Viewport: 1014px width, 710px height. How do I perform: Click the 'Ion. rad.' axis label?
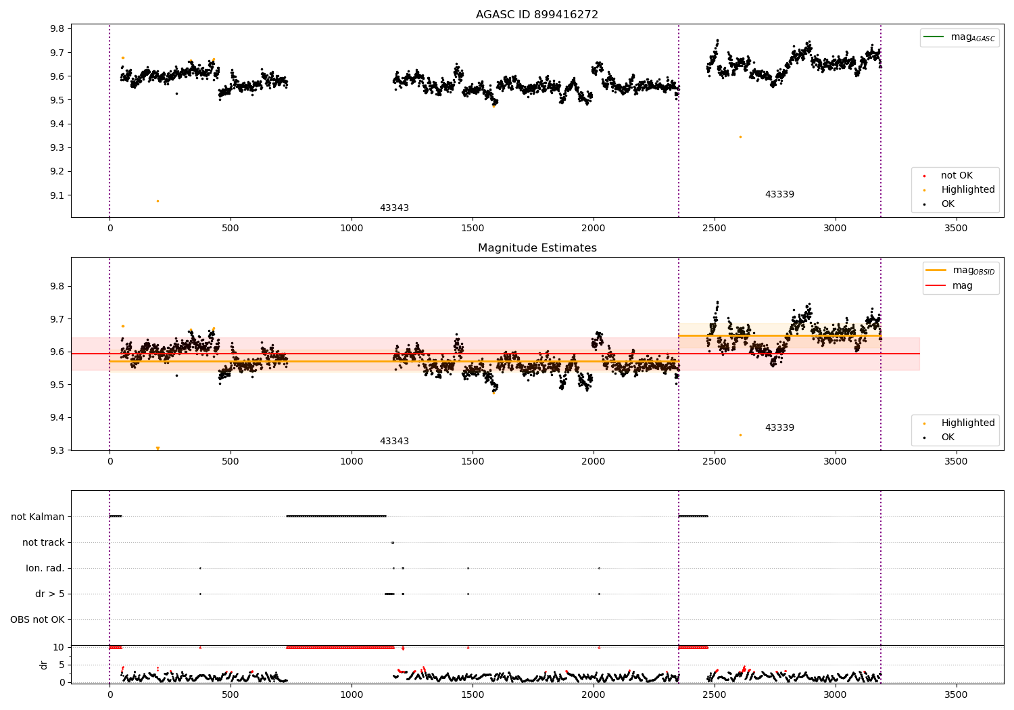click(45, 568)
